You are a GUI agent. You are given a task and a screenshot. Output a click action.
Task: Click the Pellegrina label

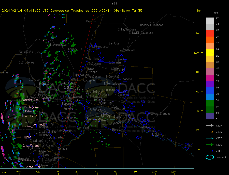click(32, 107)
